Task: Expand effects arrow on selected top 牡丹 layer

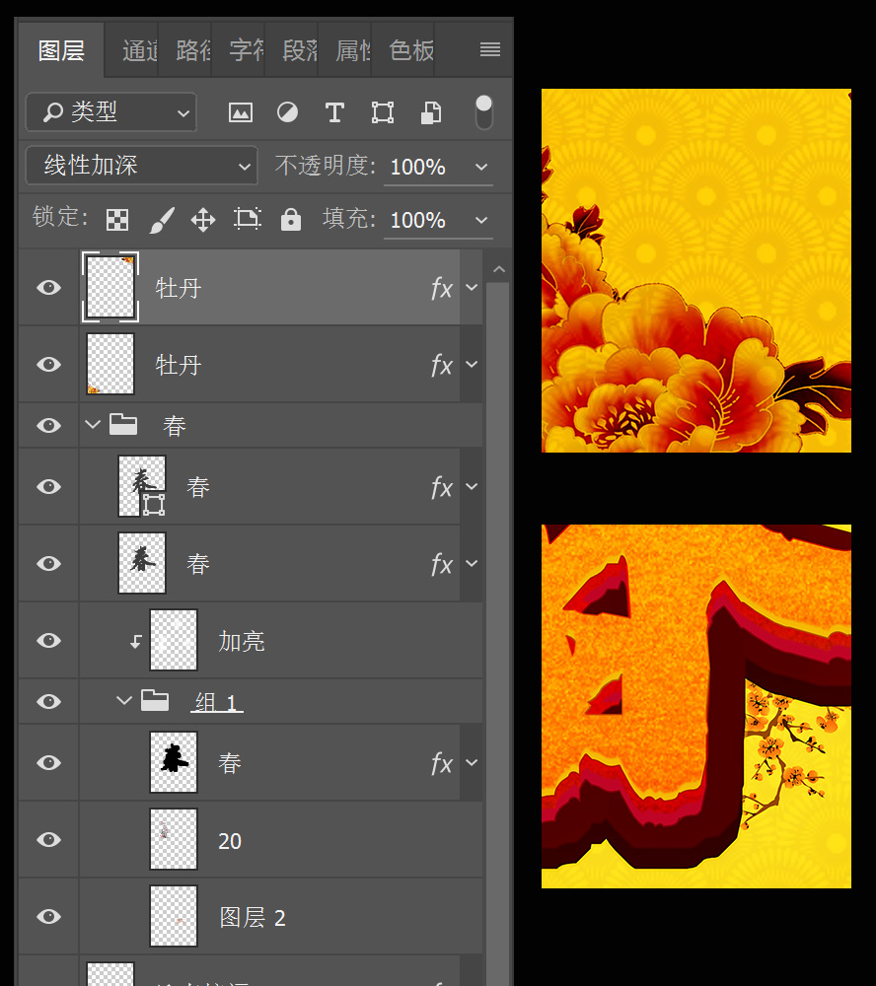Action: 472,287
